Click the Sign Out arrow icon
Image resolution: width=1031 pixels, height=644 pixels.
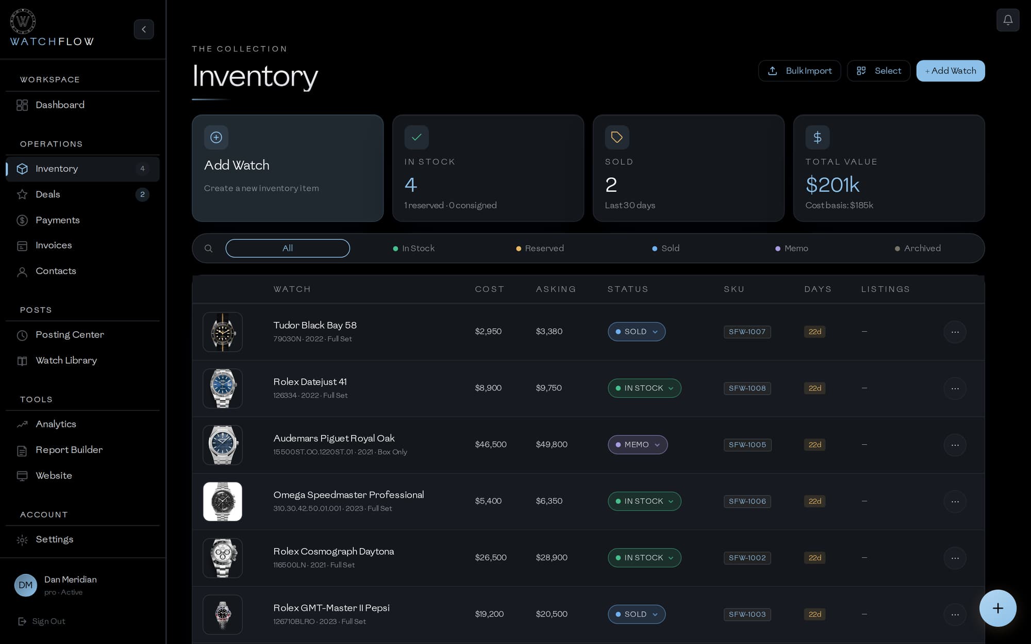pos(22,621)
